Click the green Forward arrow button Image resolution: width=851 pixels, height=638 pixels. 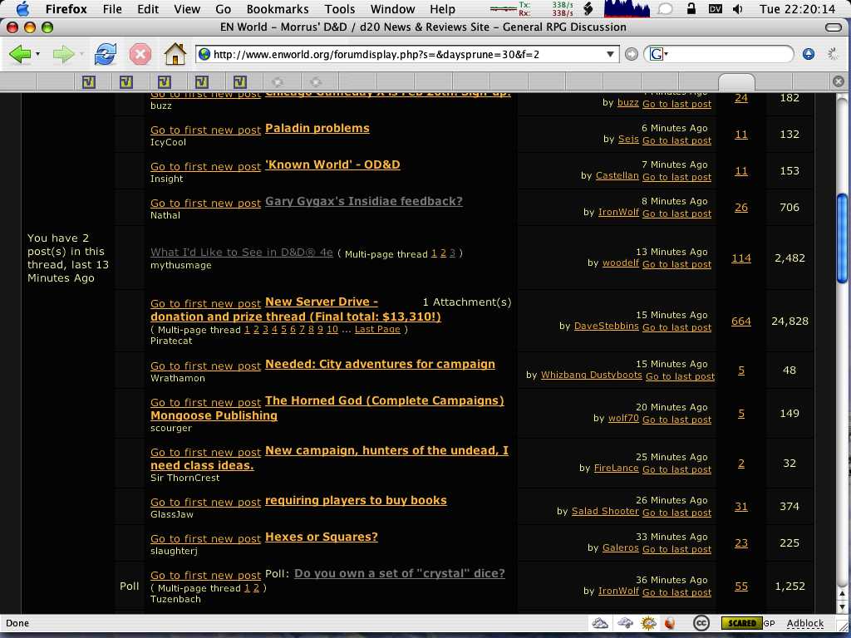tap(63, 54)
